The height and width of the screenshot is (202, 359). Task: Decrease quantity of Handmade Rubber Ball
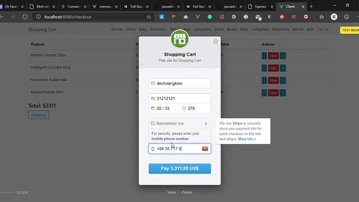(x=264, y=80)
